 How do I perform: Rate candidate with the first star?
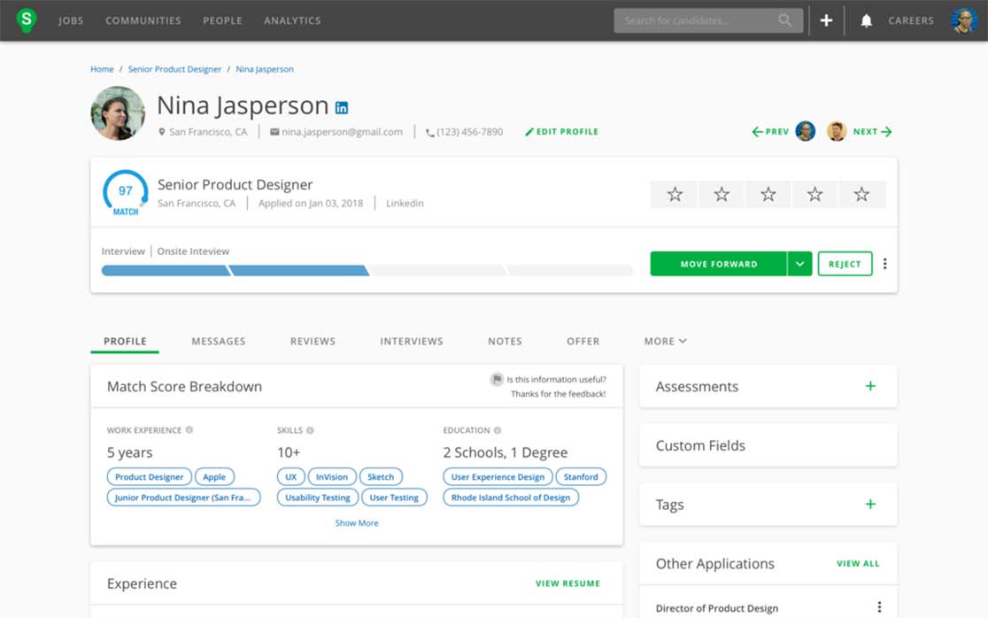[x=675, y=194]
